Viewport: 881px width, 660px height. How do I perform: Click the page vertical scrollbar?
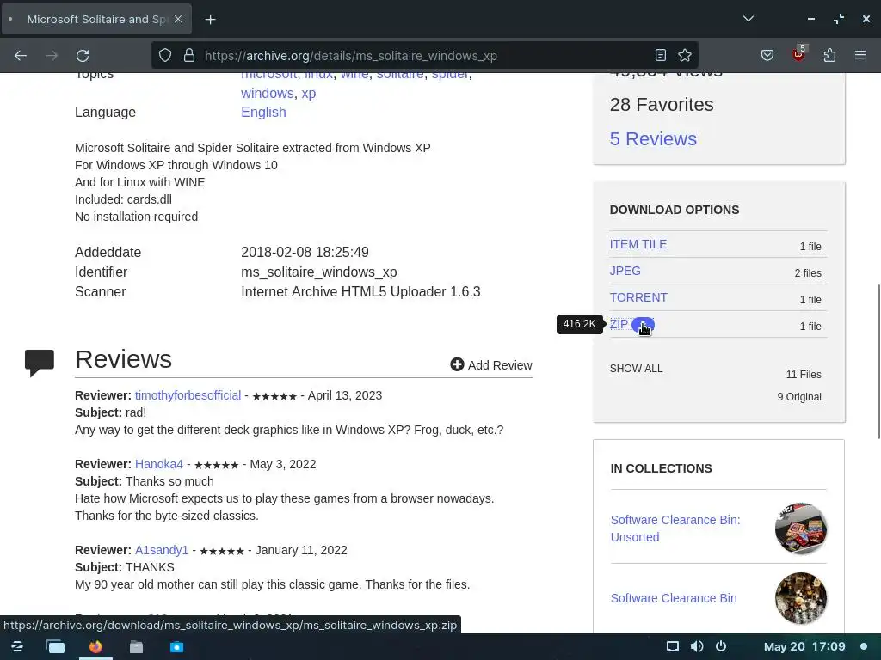878,362
